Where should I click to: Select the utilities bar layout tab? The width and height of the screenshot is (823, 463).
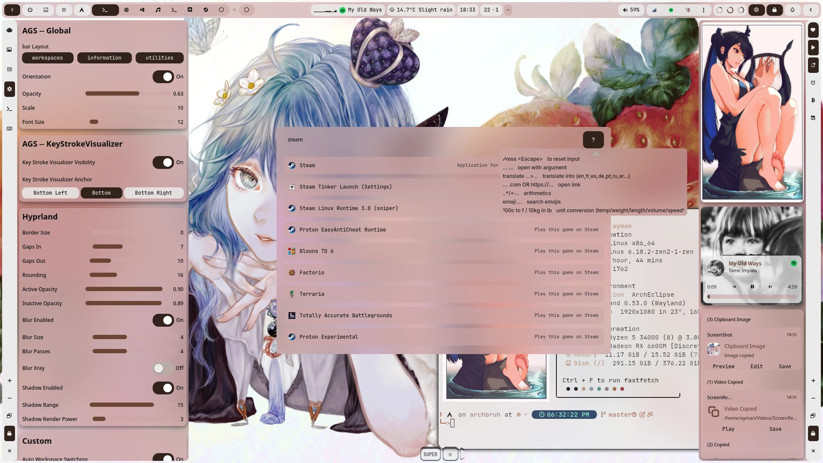click(x=159, y=58)
